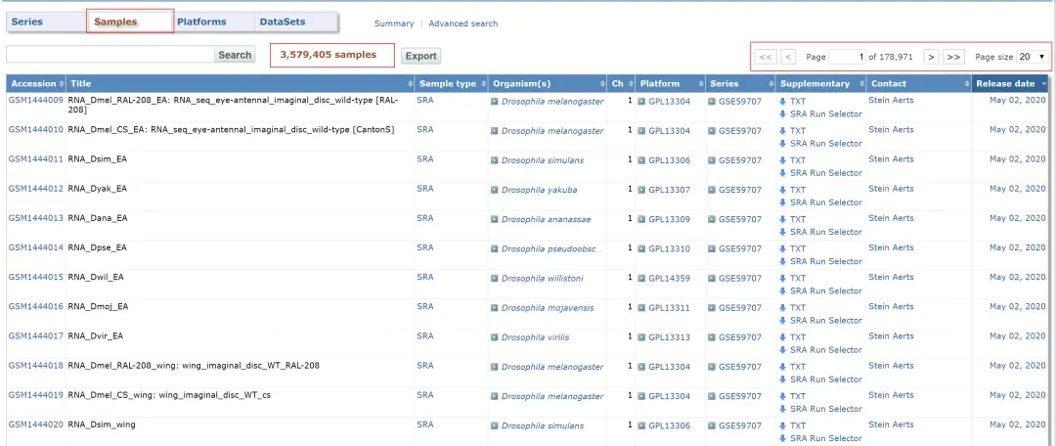Screen dimensions: 1056x446
Task: Click organism icon beside Drosophila yakuba
Action: tap(495, 190)
